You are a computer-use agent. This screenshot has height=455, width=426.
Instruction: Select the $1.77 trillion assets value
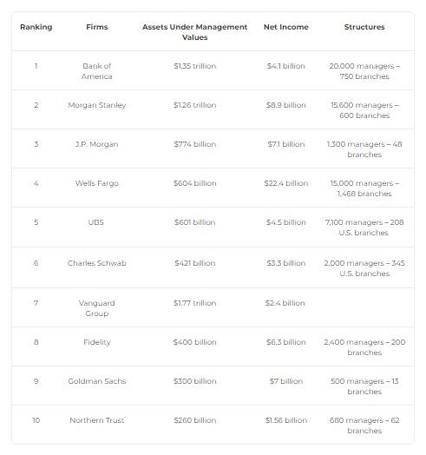(x=194, y=303)
